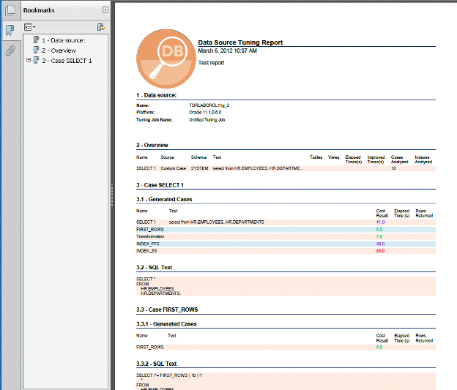The height and width of the screenshot is (390, 457).
Task: Click the bookmark icon beside Overview
Action: pyautogui.click(x=37, y=50)
